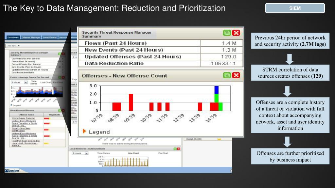Close the Local Networks - Outbound Bytes panel

(x=179, y=149)
